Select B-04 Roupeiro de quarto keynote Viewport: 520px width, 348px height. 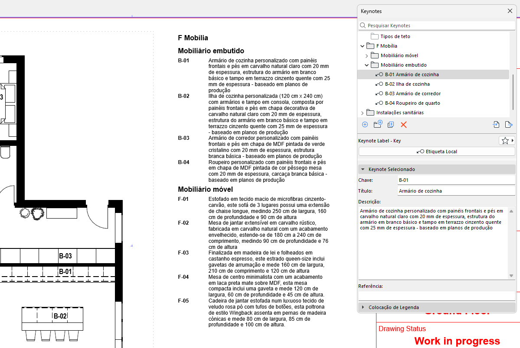point(412,103)
